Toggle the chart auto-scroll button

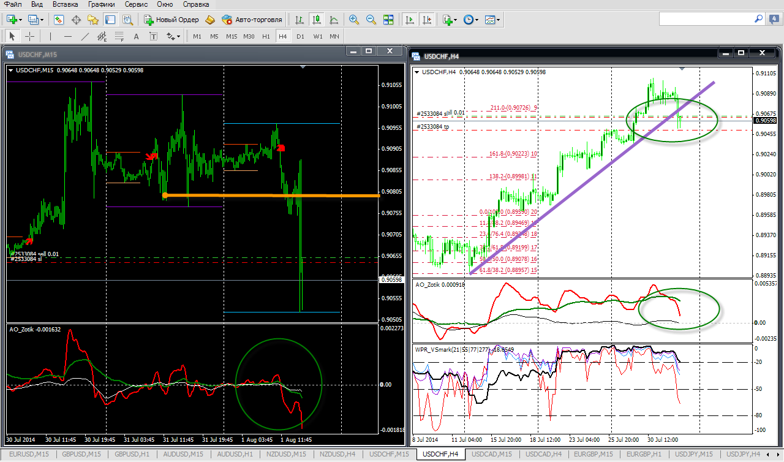410,20
